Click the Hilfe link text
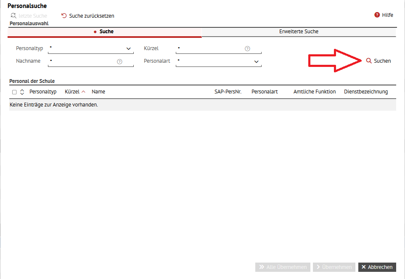Screen dimensions: 405x279 (x=387, y=15)
